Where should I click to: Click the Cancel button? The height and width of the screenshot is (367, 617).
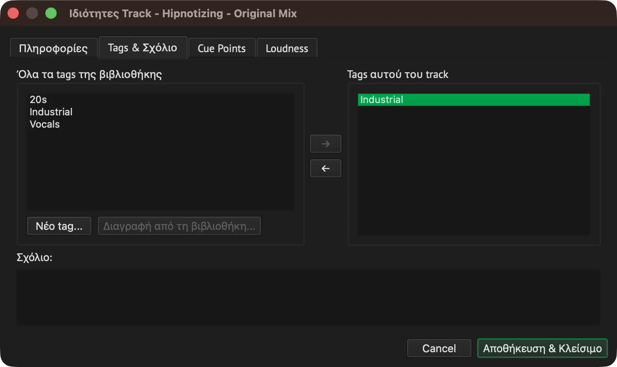[x=439, y=348]
